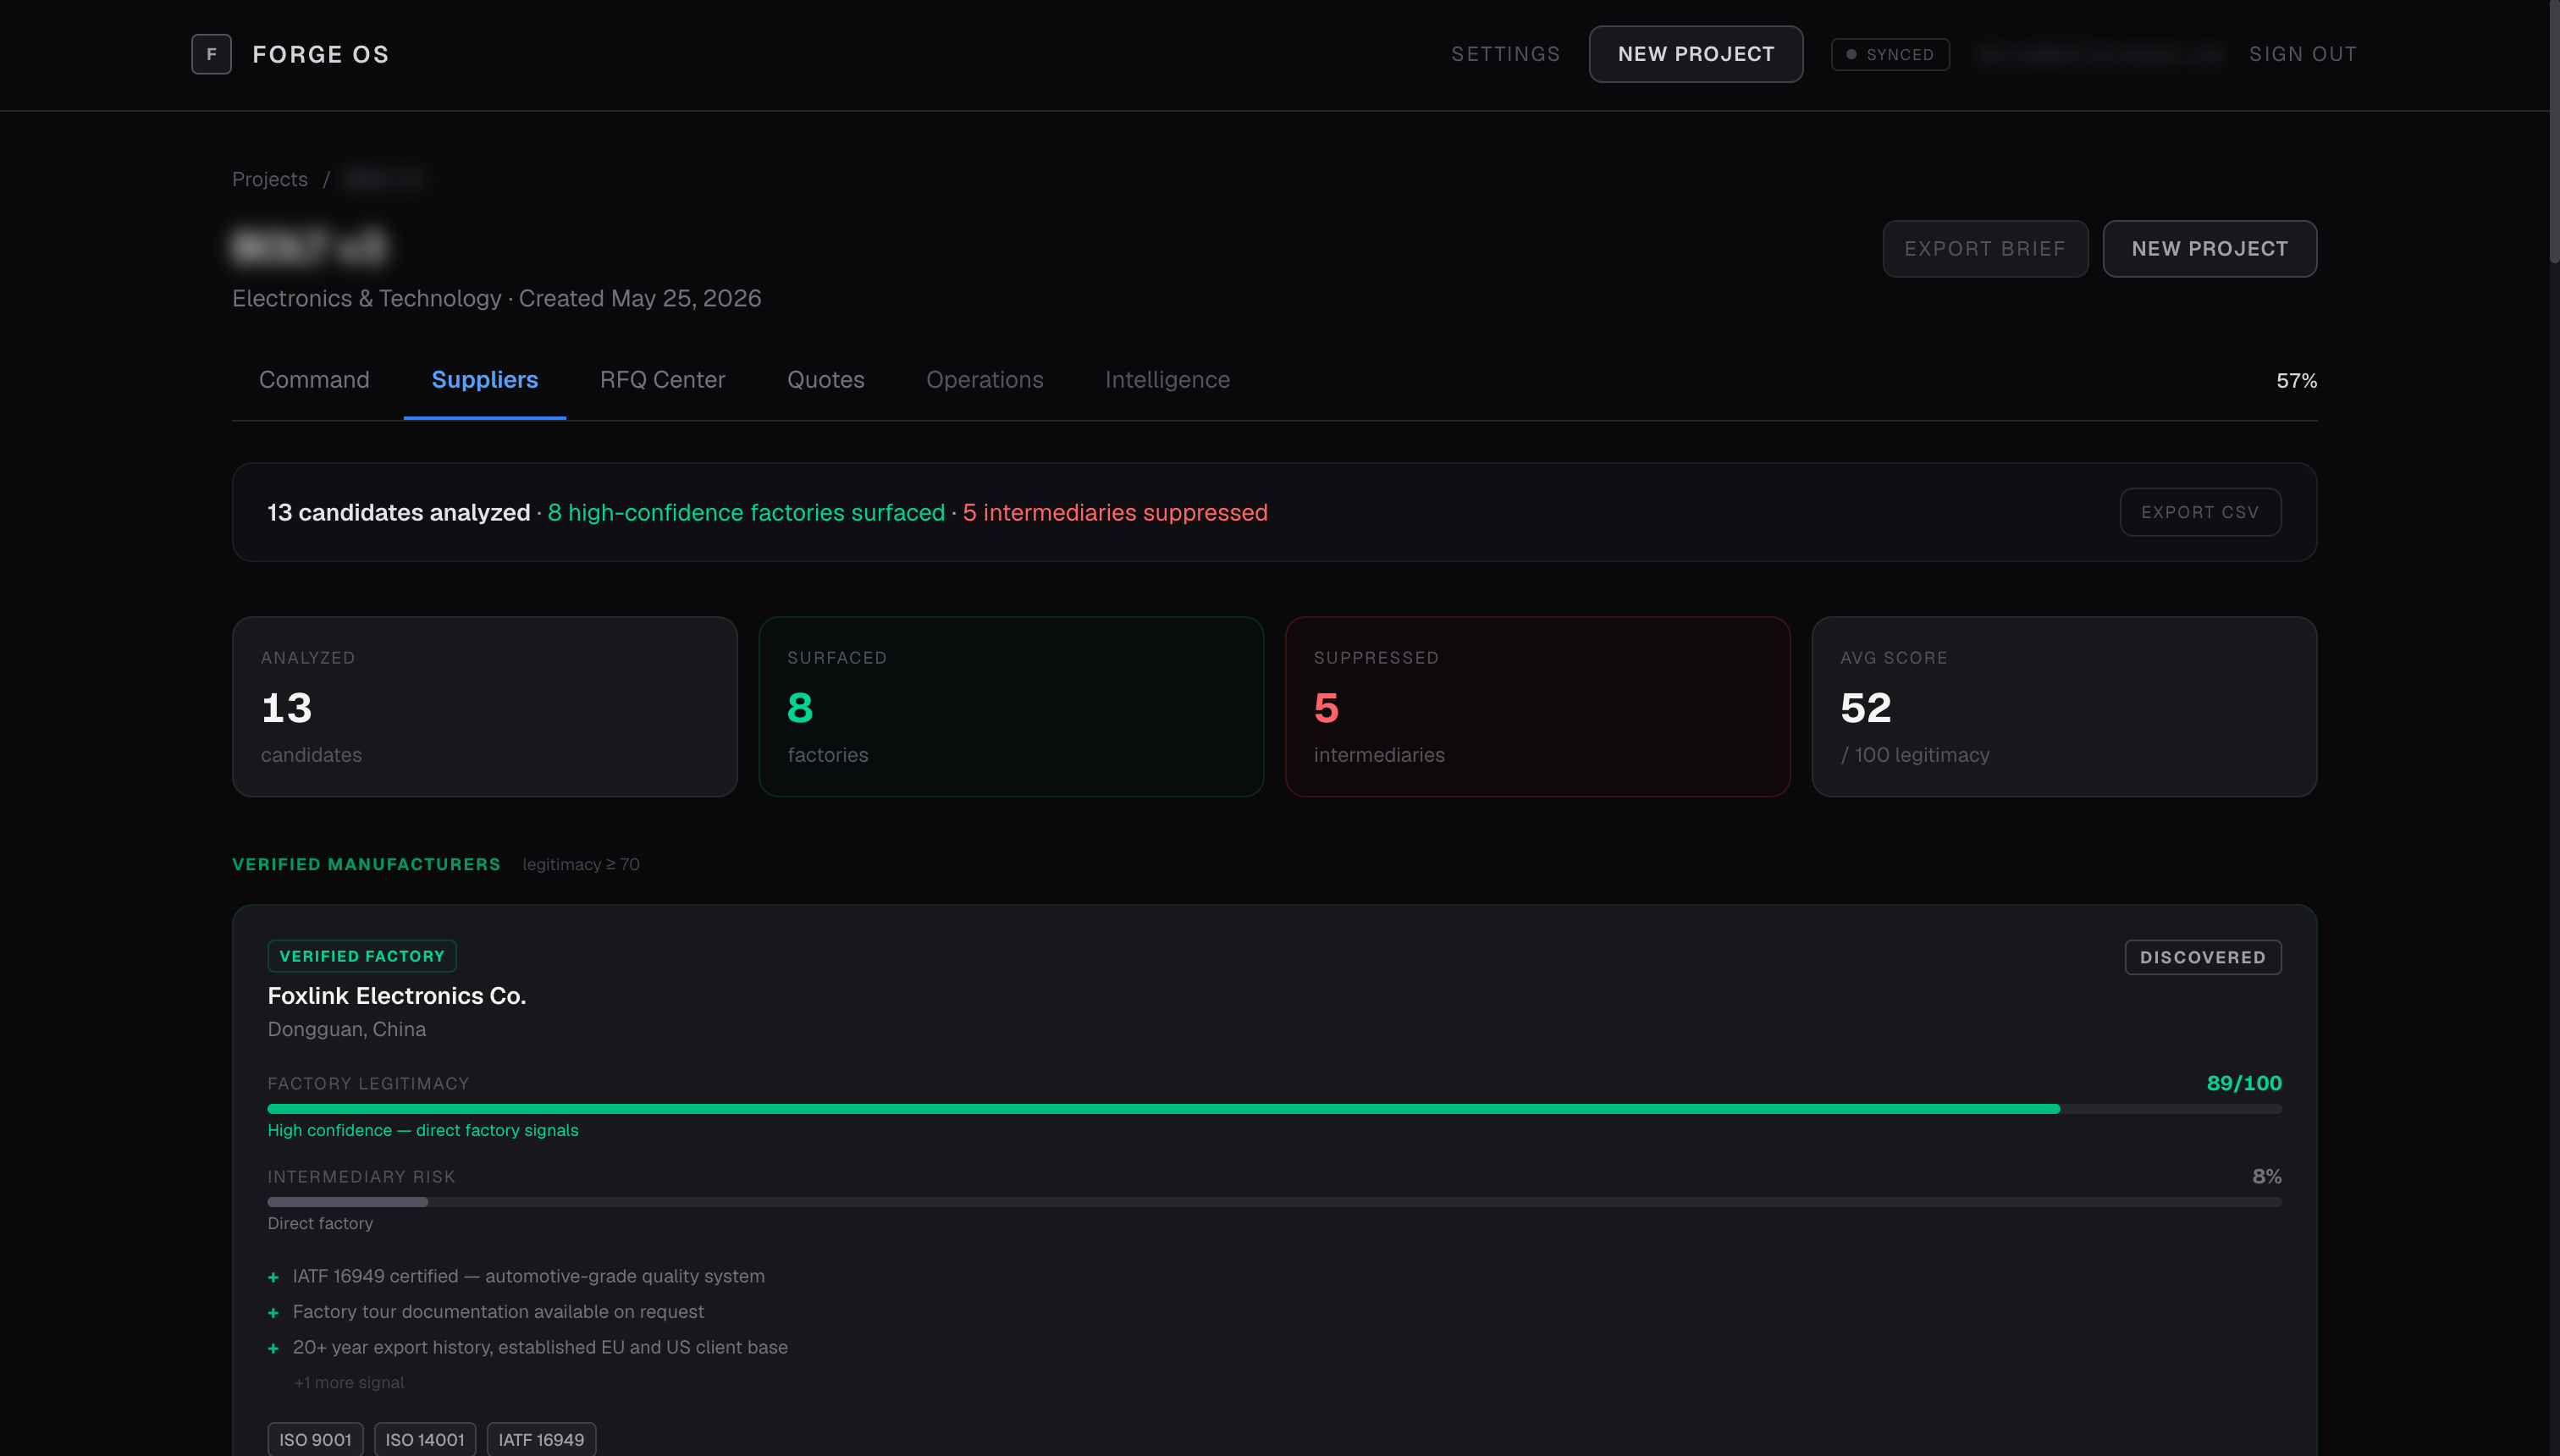Export the candidates as CSV
This screenshot has height=1456, width=2560.
pyautogui.click(x=2199, y=512)
